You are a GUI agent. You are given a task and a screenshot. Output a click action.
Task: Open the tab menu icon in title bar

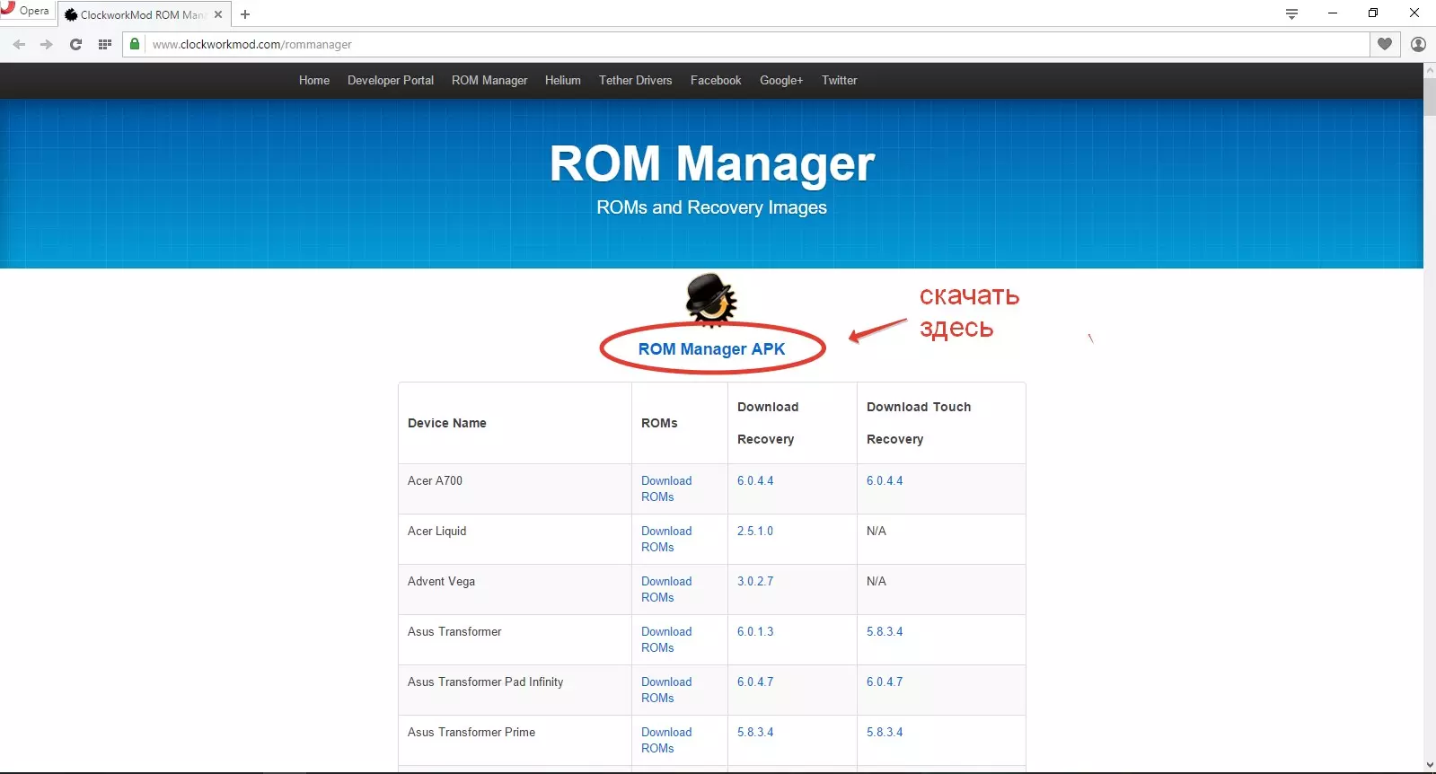[x=1291, y=13]
